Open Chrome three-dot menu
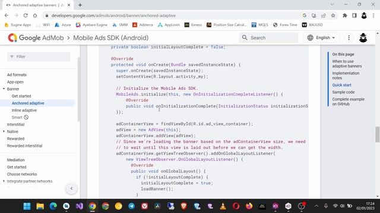The image size is (380, 213). tap(373, 15)
